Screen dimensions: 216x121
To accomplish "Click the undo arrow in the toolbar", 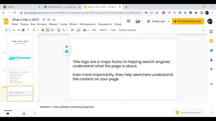I will pos(14,30).
